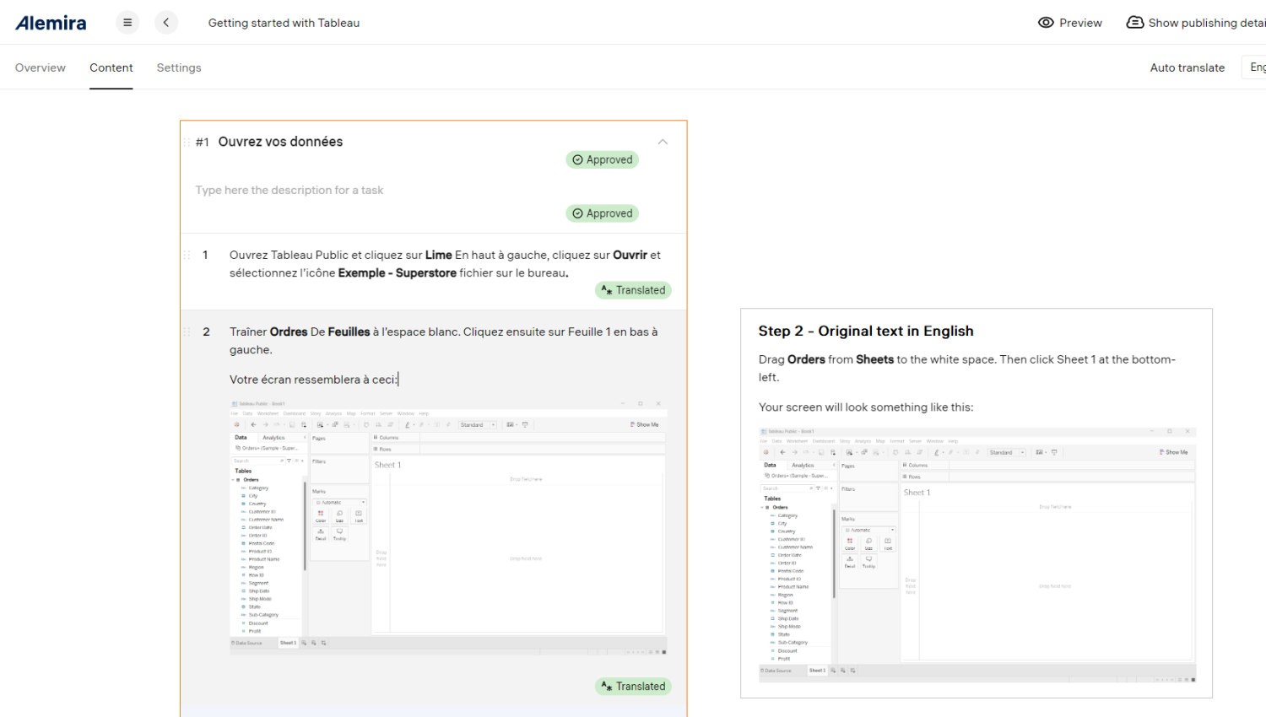
Task: Click the Translated badge of step 1
Action: (633, 290)
